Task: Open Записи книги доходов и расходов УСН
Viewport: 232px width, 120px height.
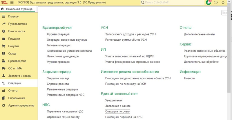Action: click(x=130, y=34)
